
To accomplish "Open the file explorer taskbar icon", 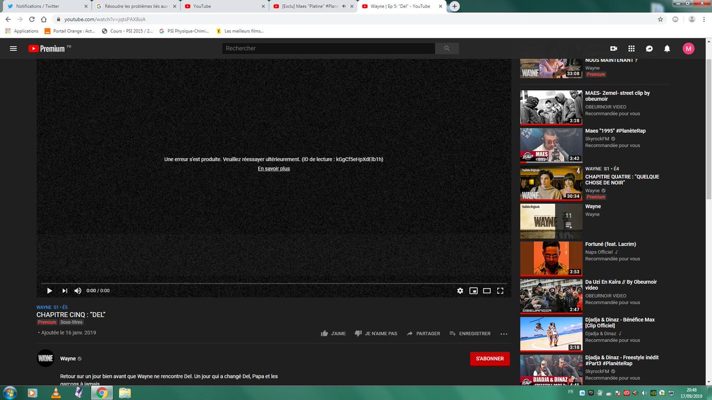I will [125, 392].
